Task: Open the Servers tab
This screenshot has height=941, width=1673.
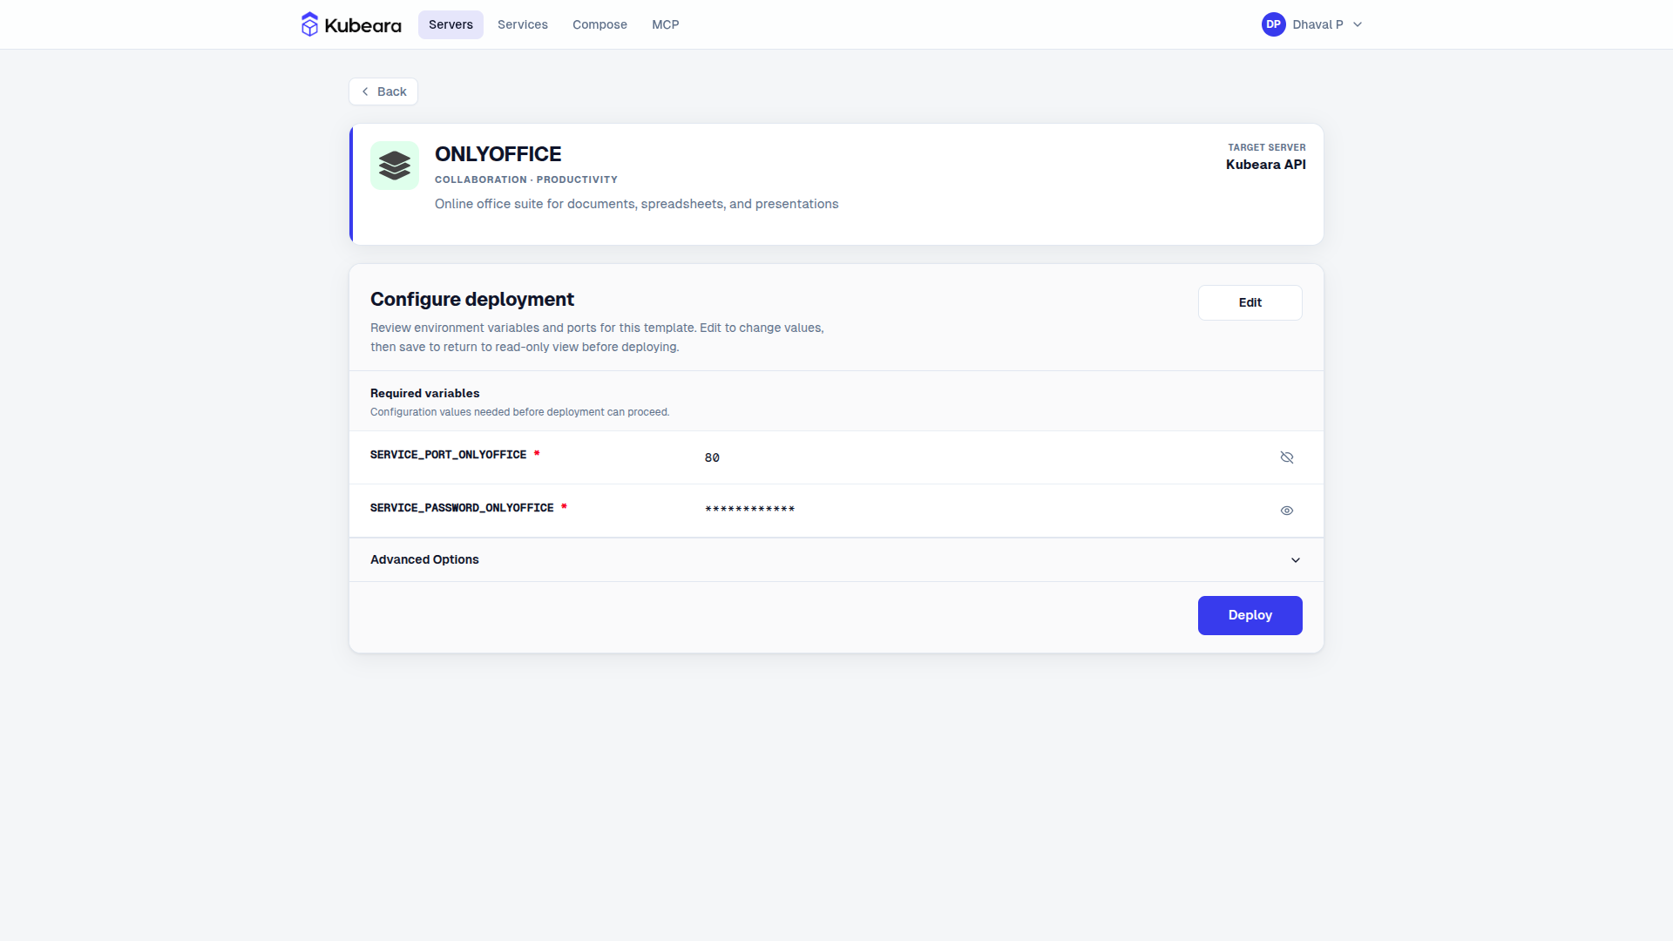Action: click(x=450, y=24)
